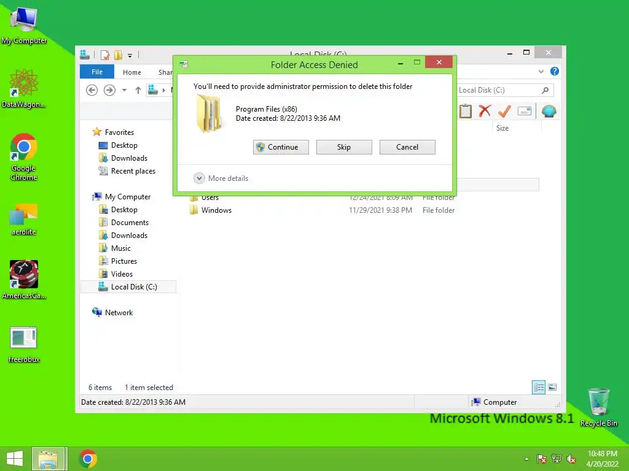
Task: Show hidden tray icons arrow
Action: pos(526,459)
